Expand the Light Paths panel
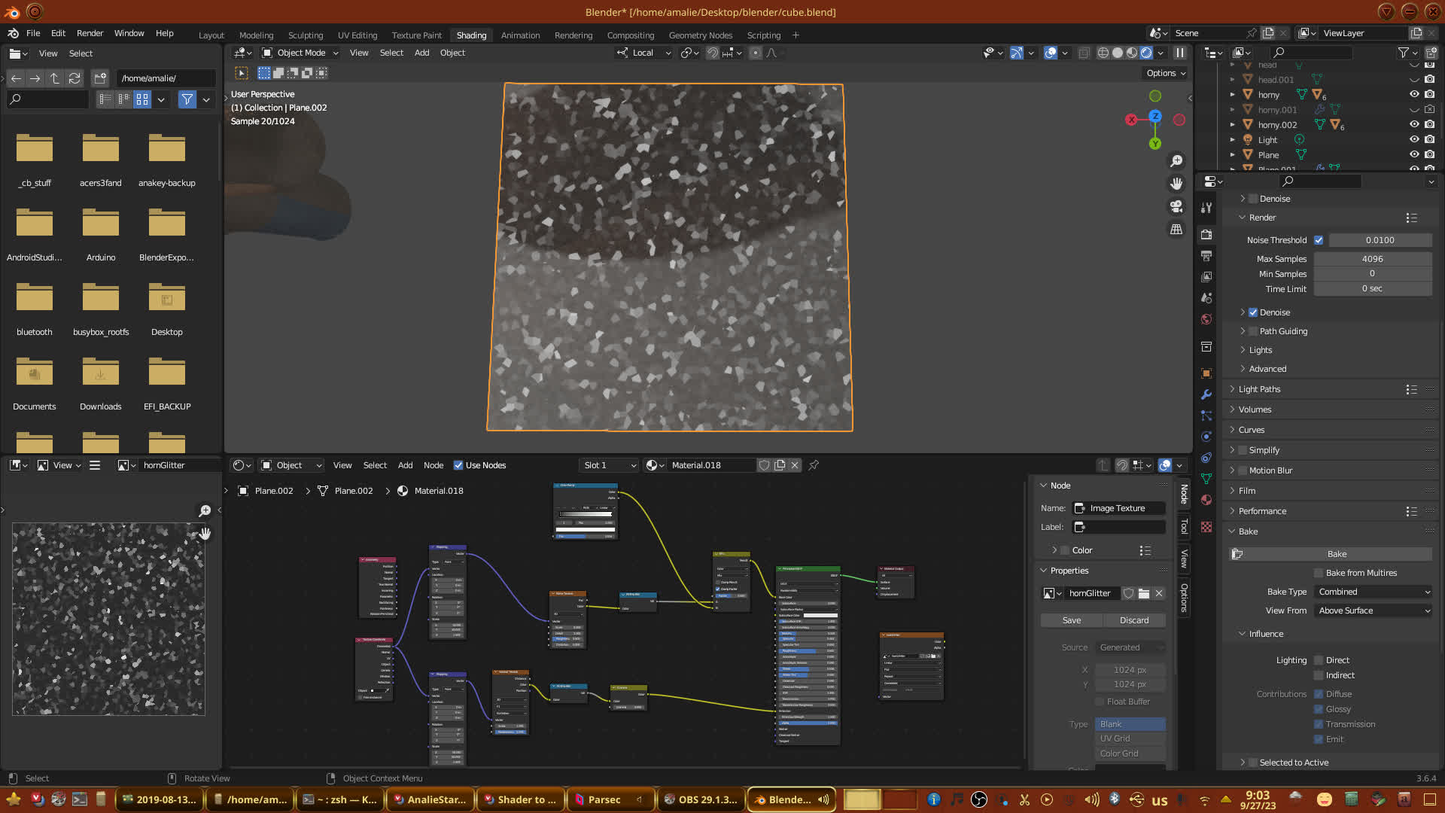Screen dimensions: 1445x813 [x=1259, y=389]
